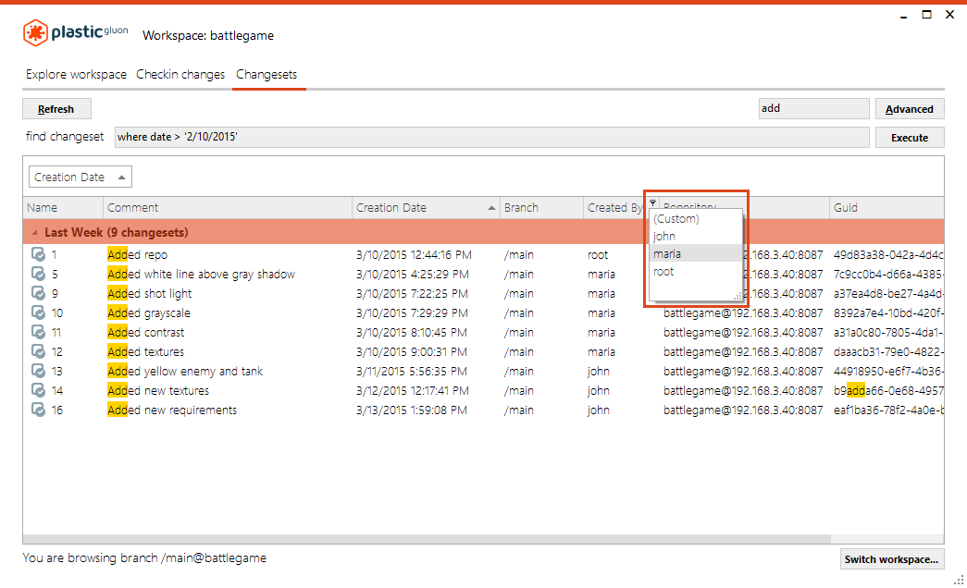Click date 3/11/2015 5:56:35 PM
The height and width of the screenshot is (588, 967).
pyautogui.click(x=412, y=371)
